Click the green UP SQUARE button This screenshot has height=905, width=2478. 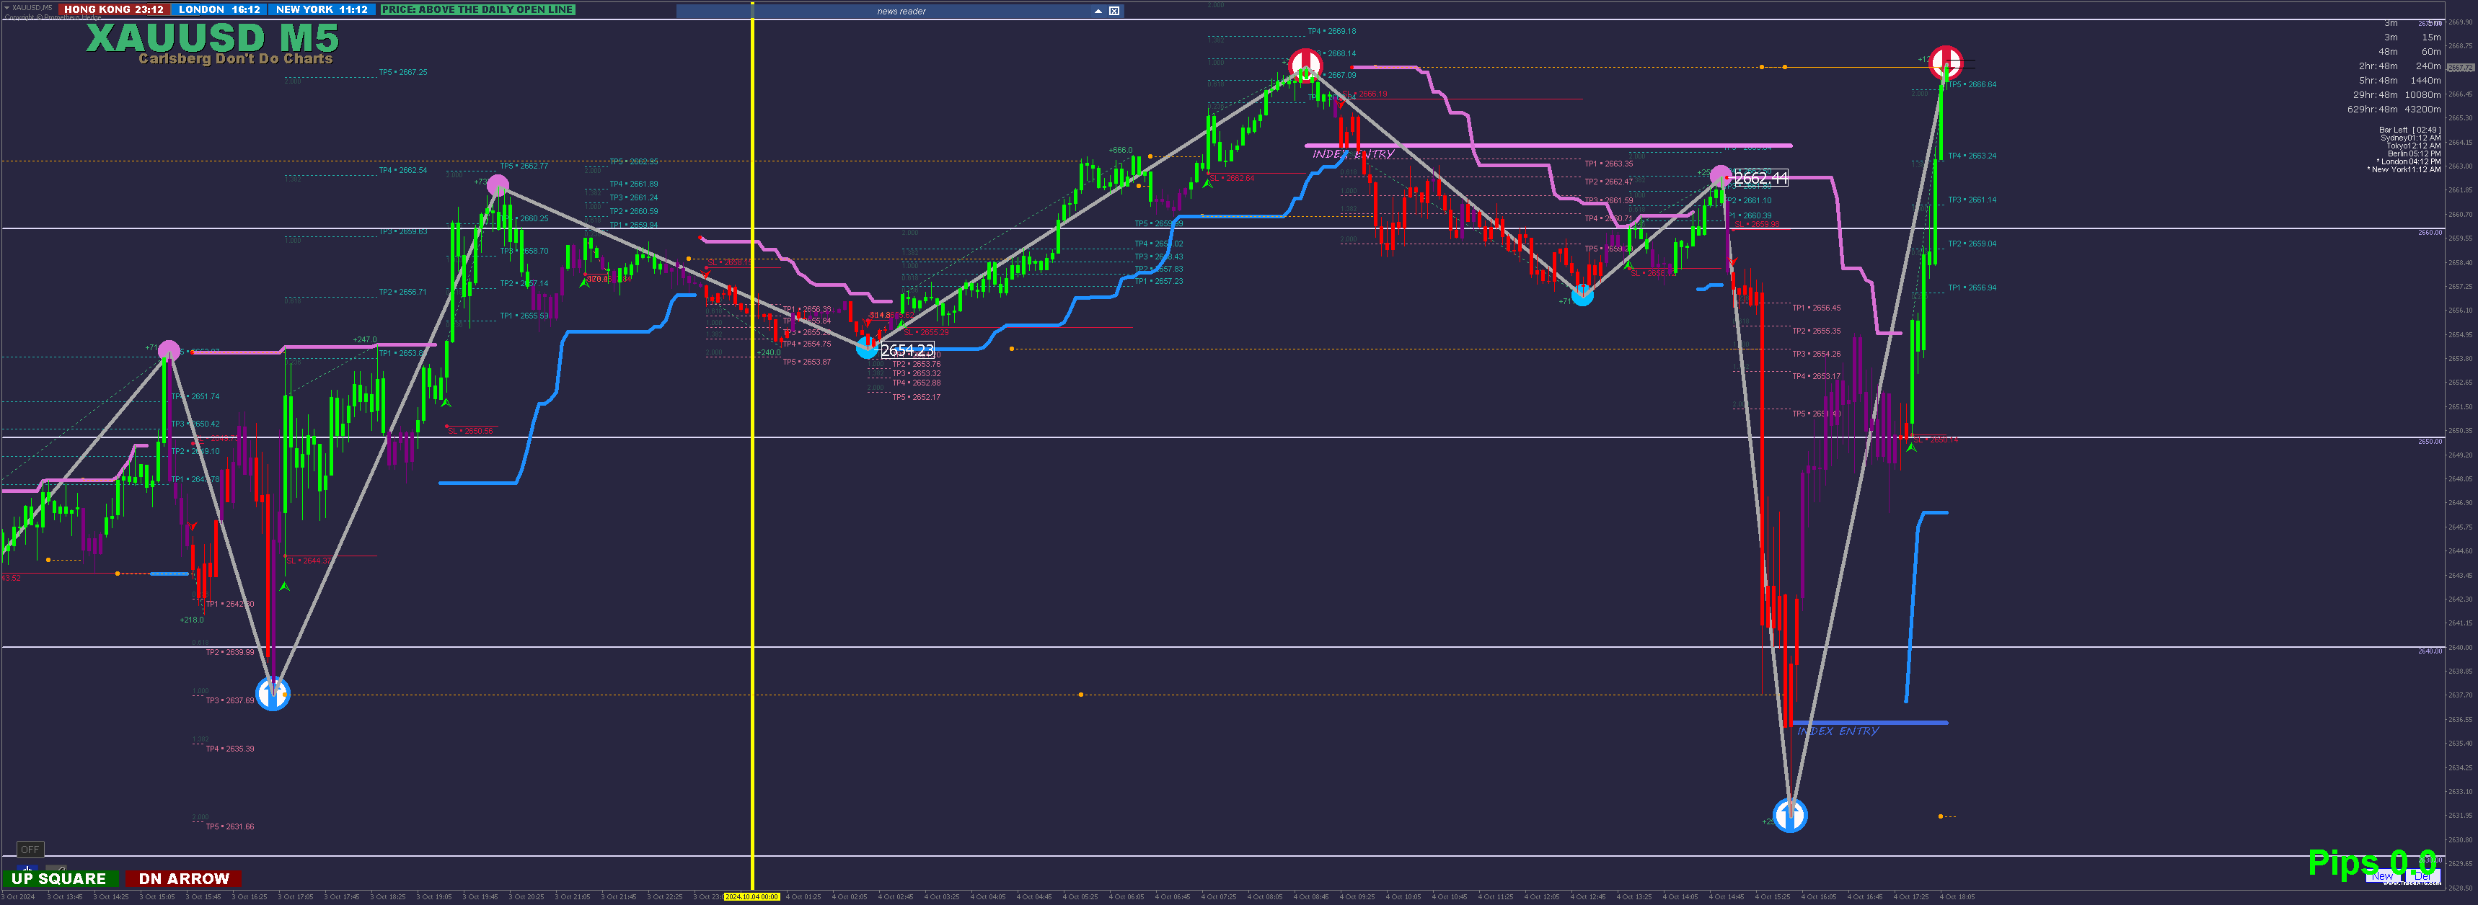60,878
